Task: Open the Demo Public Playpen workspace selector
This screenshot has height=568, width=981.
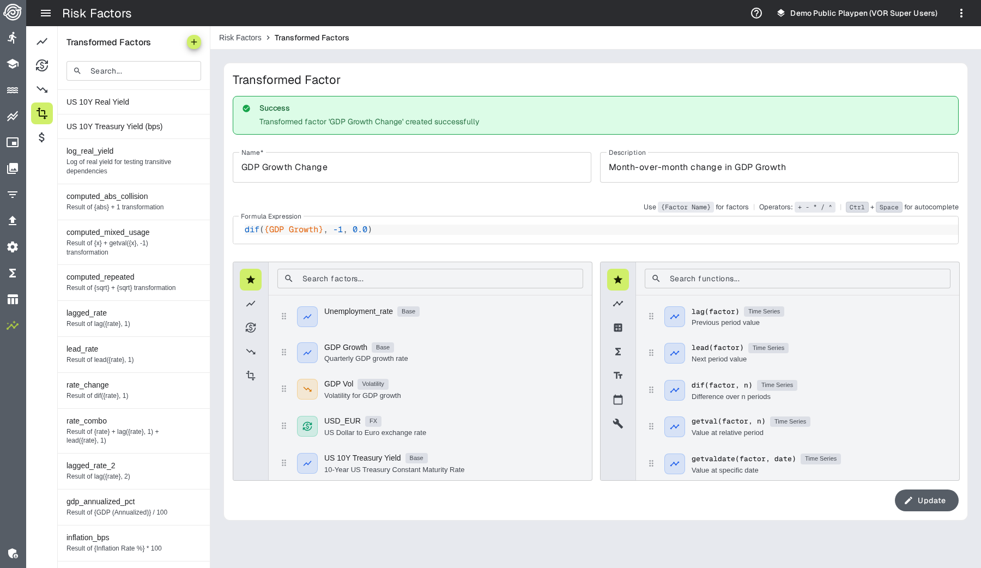Action: 857,13
